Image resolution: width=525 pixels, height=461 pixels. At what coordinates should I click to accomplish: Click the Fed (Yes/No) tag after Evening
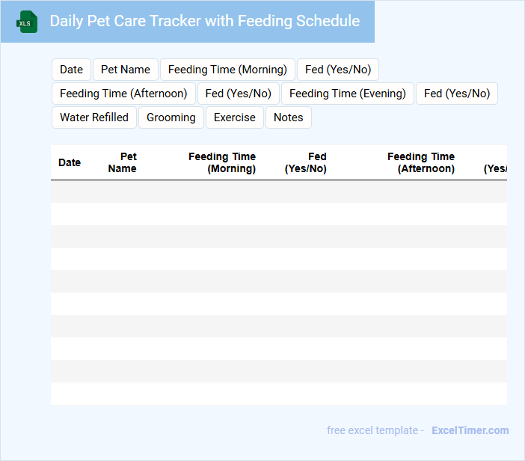tap(457, 94)
